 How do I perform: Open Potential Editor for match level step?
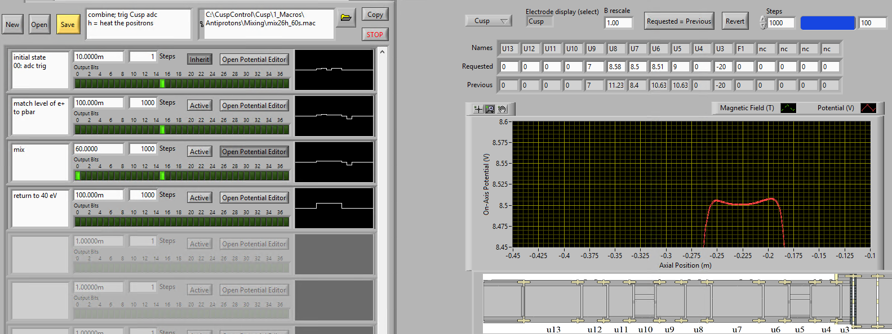[x=254, y=106]
